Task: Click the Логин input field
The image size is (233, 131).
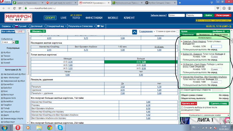Action: point(176,15)
